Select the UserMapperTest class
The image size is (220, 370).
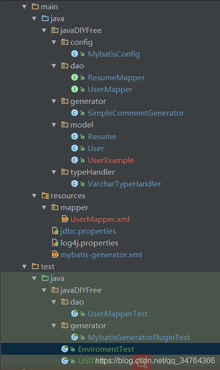[118, 314]
